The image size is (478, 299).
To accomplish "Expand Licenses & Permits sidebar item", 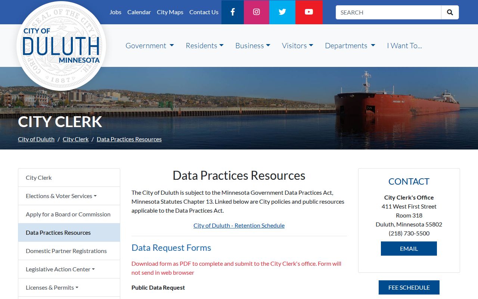I will pyautogui.click(x=69, y=287).
